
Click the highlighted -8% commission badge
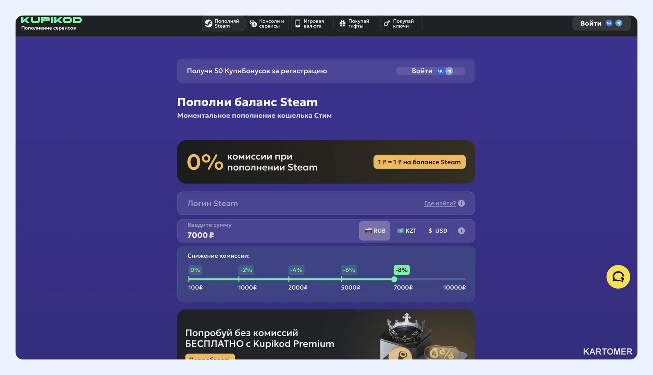click(402, 270)
